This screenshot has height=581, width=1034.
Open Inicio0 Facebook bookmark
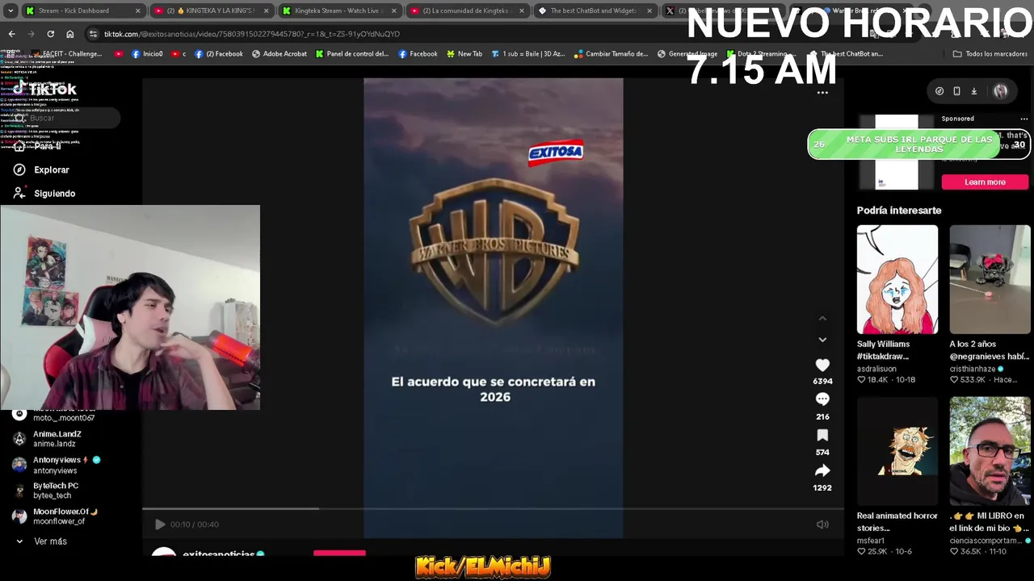pos(147,54)
